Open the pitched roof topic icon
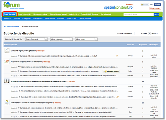Screen dimensions: 166x120 (x=7, y=62)
